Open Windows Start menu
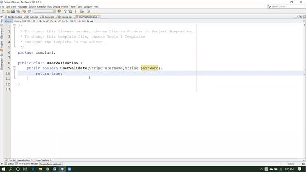 click(x=3, y=169)
